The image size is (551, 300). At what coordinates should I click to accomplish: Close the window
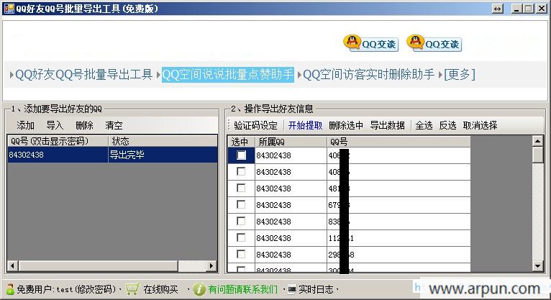[x=542, y=9]
